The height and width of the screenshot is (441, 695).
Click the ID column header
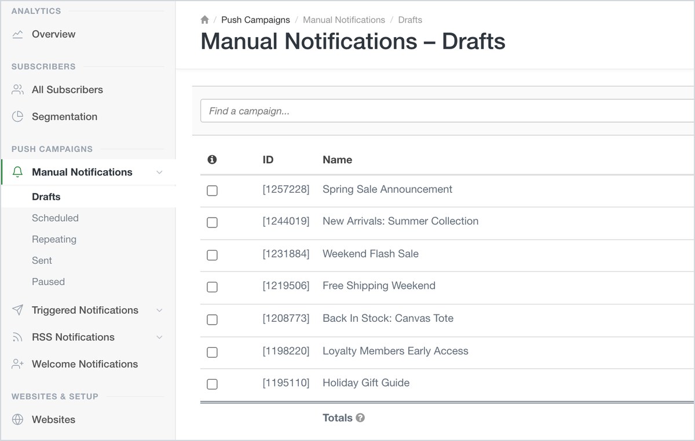268,160
